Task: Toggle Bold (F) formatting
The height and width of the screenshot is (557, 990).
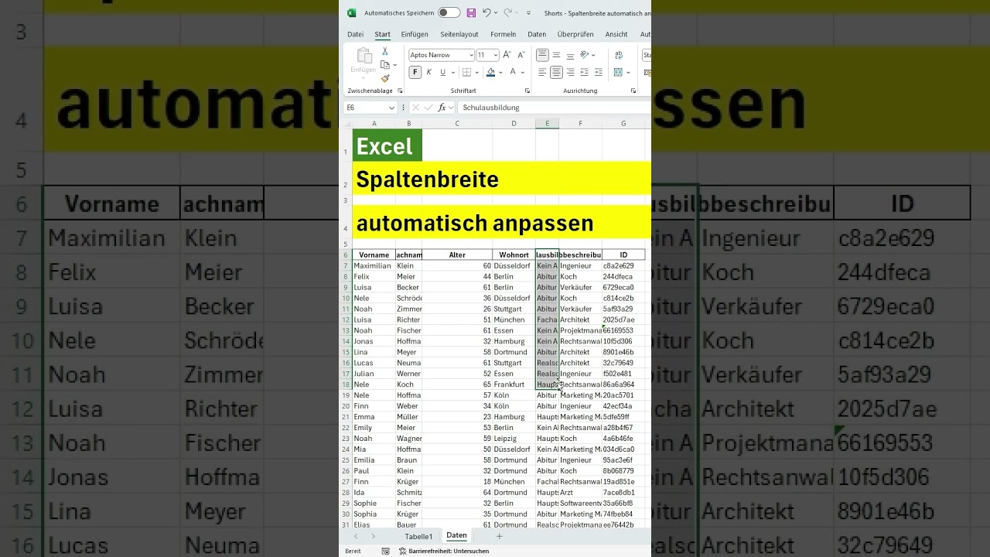Action: pos(415,72)
